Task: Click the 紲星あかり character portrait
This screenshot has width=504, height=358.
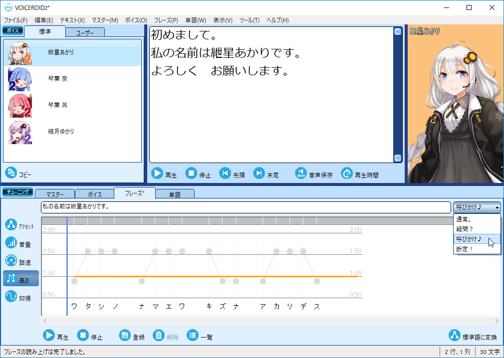Action: [x=456, y=104]
